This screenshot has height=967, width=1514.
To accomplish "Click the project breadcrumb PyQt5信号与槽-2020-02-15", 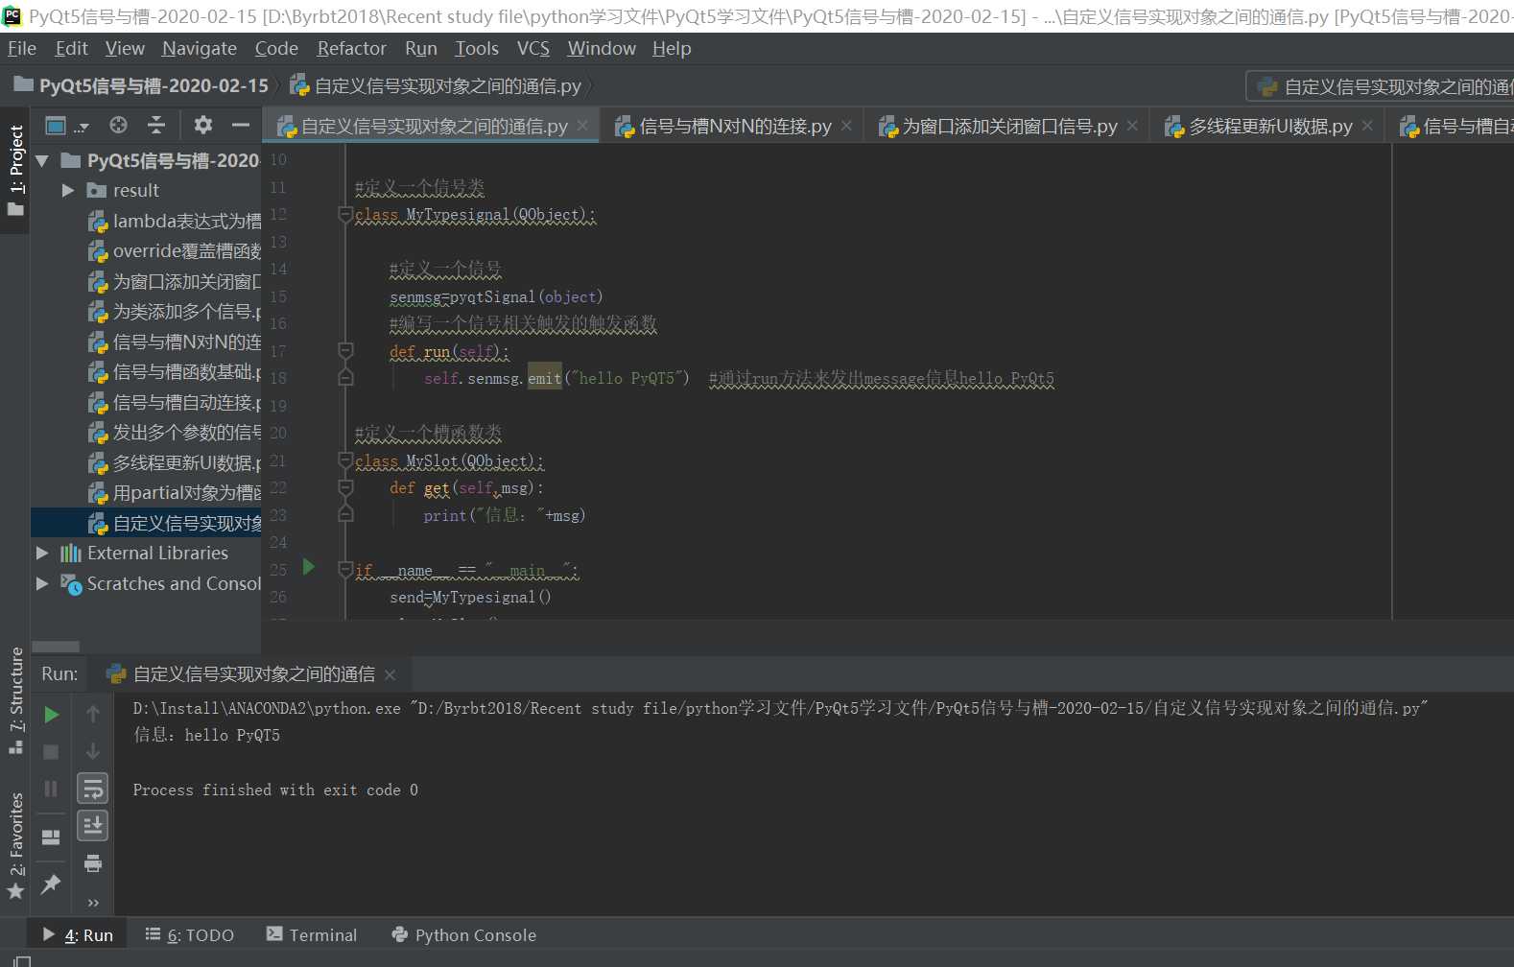I will coord(142,86).
